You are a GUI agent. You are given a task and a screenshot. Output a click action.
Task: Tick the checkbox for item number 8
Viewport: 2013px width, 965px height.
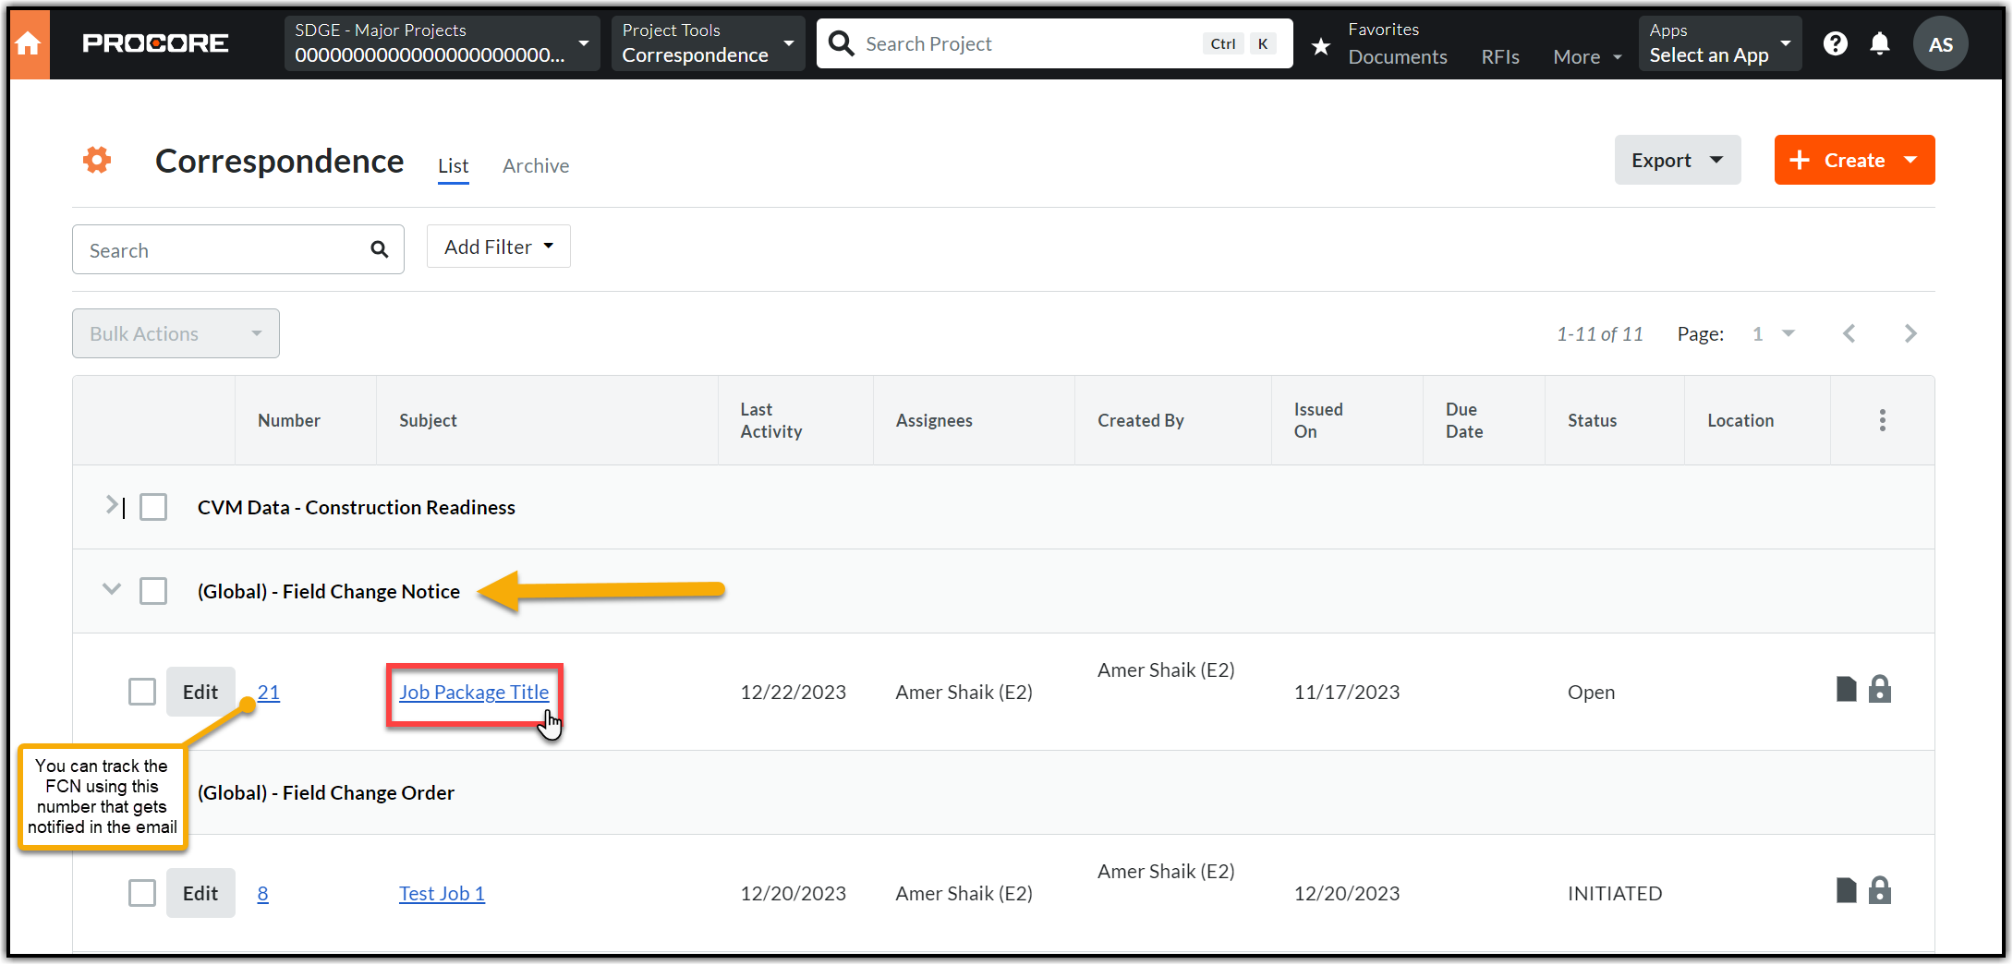coord(142,893)
